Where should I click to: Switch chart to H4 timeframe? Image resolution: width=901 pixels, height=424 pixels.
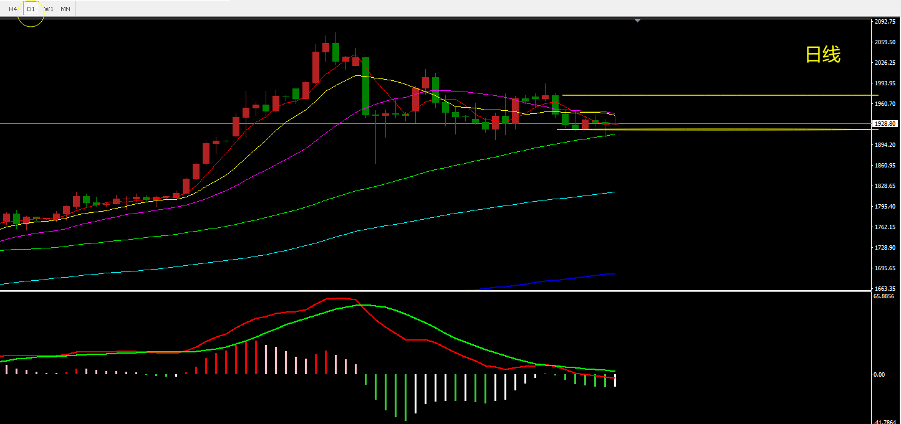click(13, 9)
